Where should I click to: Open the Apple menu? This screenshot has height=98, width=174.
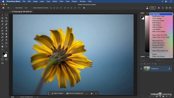[x=3, y=1]
